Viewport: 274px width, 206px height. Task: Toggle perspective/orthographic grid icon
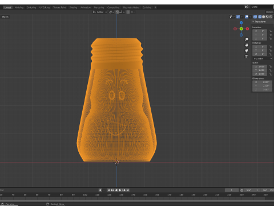pyautogui.click(x=247, y=57)
